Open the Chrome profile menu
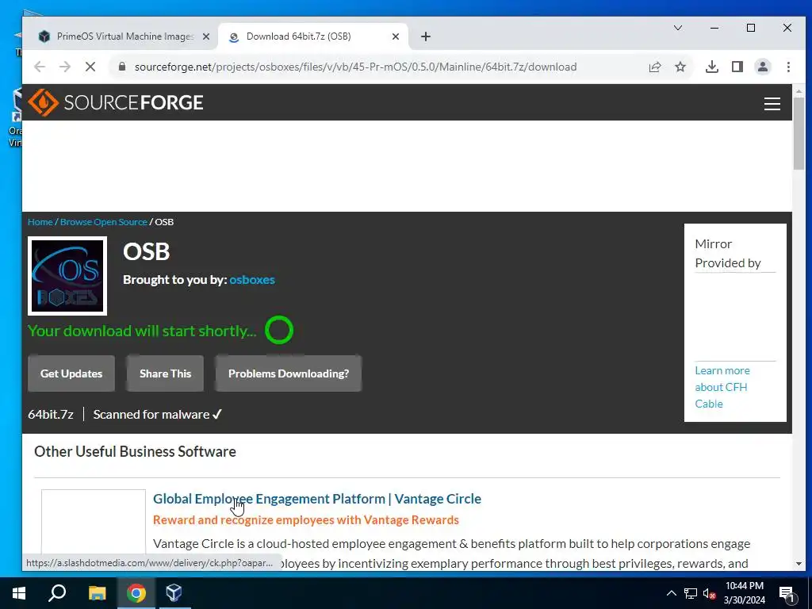 763,67
